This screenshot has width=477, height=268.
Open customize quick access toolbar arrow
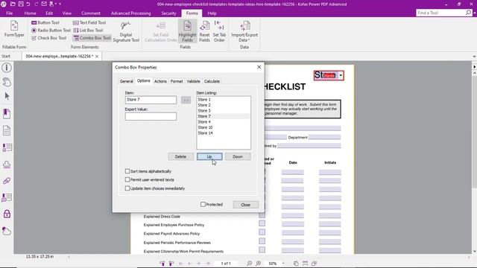(60, 4)
